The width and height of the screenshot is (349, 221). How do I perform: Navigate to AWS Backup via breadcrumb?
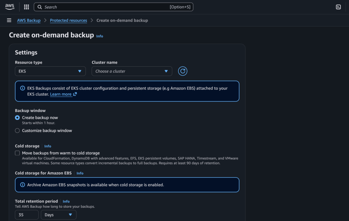(x=29, y=20)
